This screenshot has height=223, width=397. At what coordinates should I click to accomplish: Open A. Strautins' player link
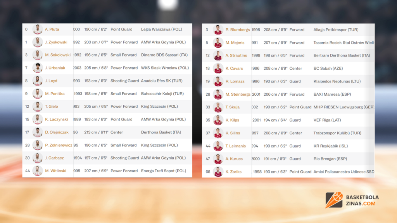(236, 55)
